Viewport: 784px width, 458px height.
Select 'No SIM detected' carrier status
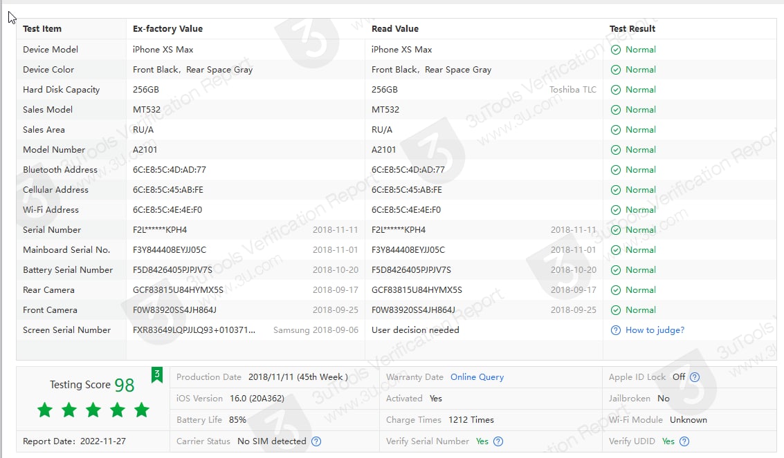[271, 441]
